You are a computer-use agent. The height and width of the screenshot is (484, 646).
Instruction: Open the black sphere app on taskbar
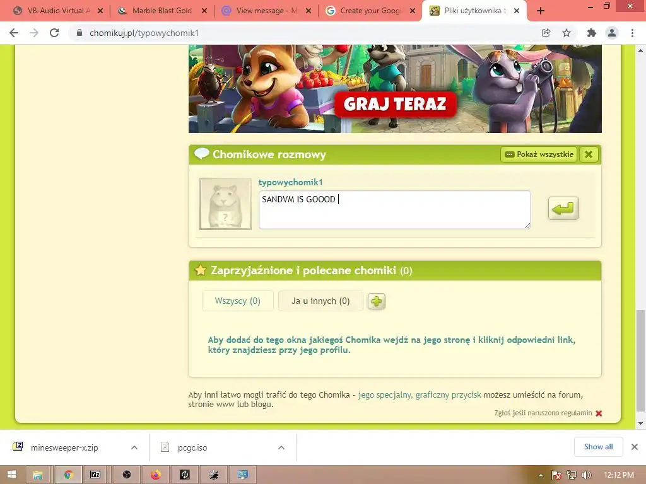tap(126, 475)
